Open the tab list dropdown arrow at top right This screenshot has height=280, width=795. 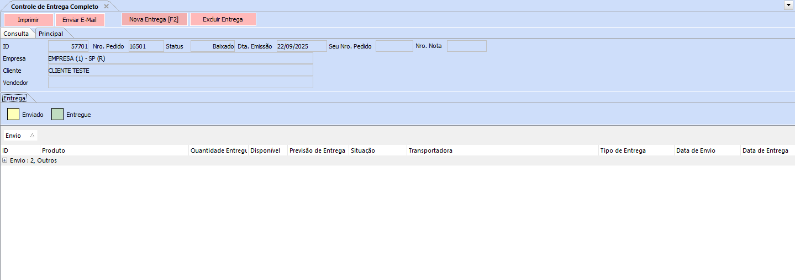point(788,5)
